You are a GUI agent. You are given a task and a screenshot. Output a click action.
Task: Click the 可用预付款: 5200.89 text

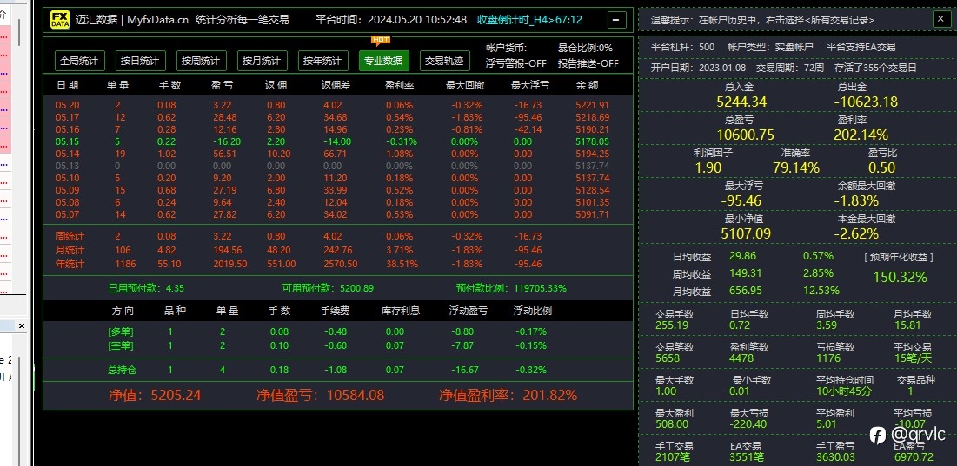(x=328, y=287)
